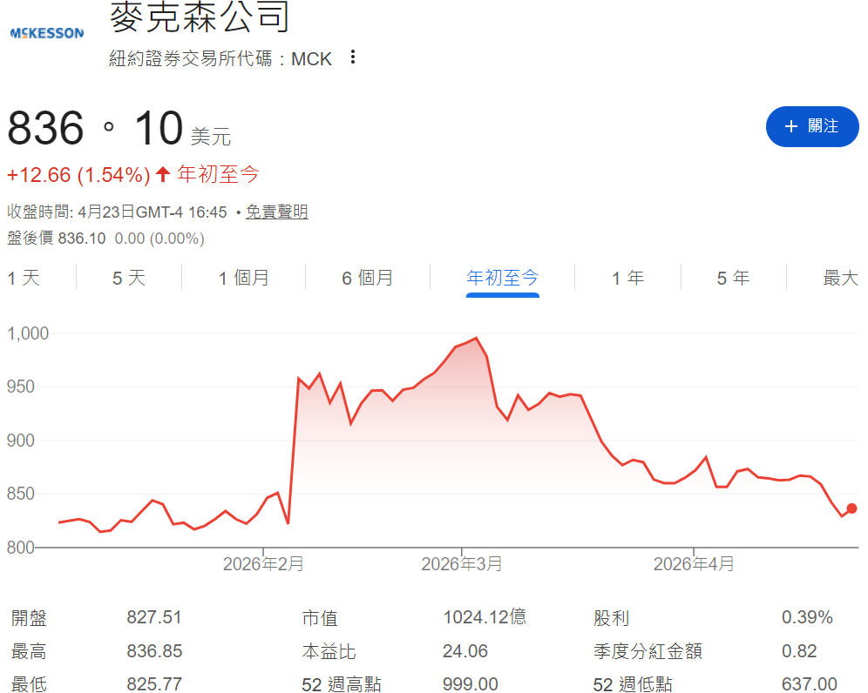Image resolution: width=868 pixels, height=693 pixels.
Task: Click the 關注 button to follow MCK
Action: point(812,126)
